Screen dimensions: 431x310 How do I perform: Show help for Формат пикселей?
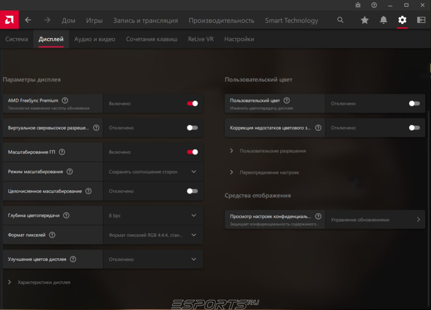point(52,235)
